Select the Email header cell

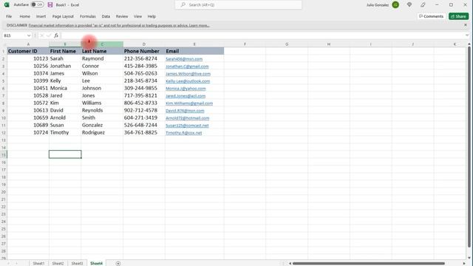click(x=194, y=51)
